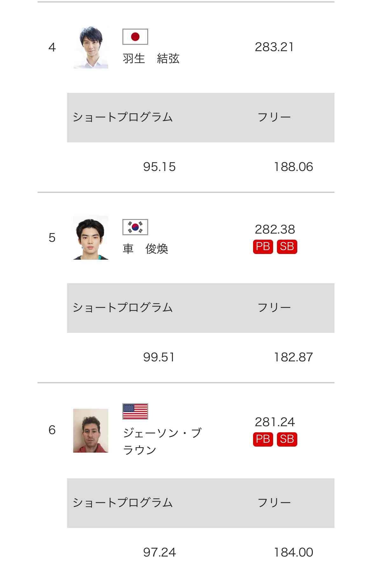Click the PB badge under 282.38
Viewport: 372px width, 568px height.
coord(263,247)
